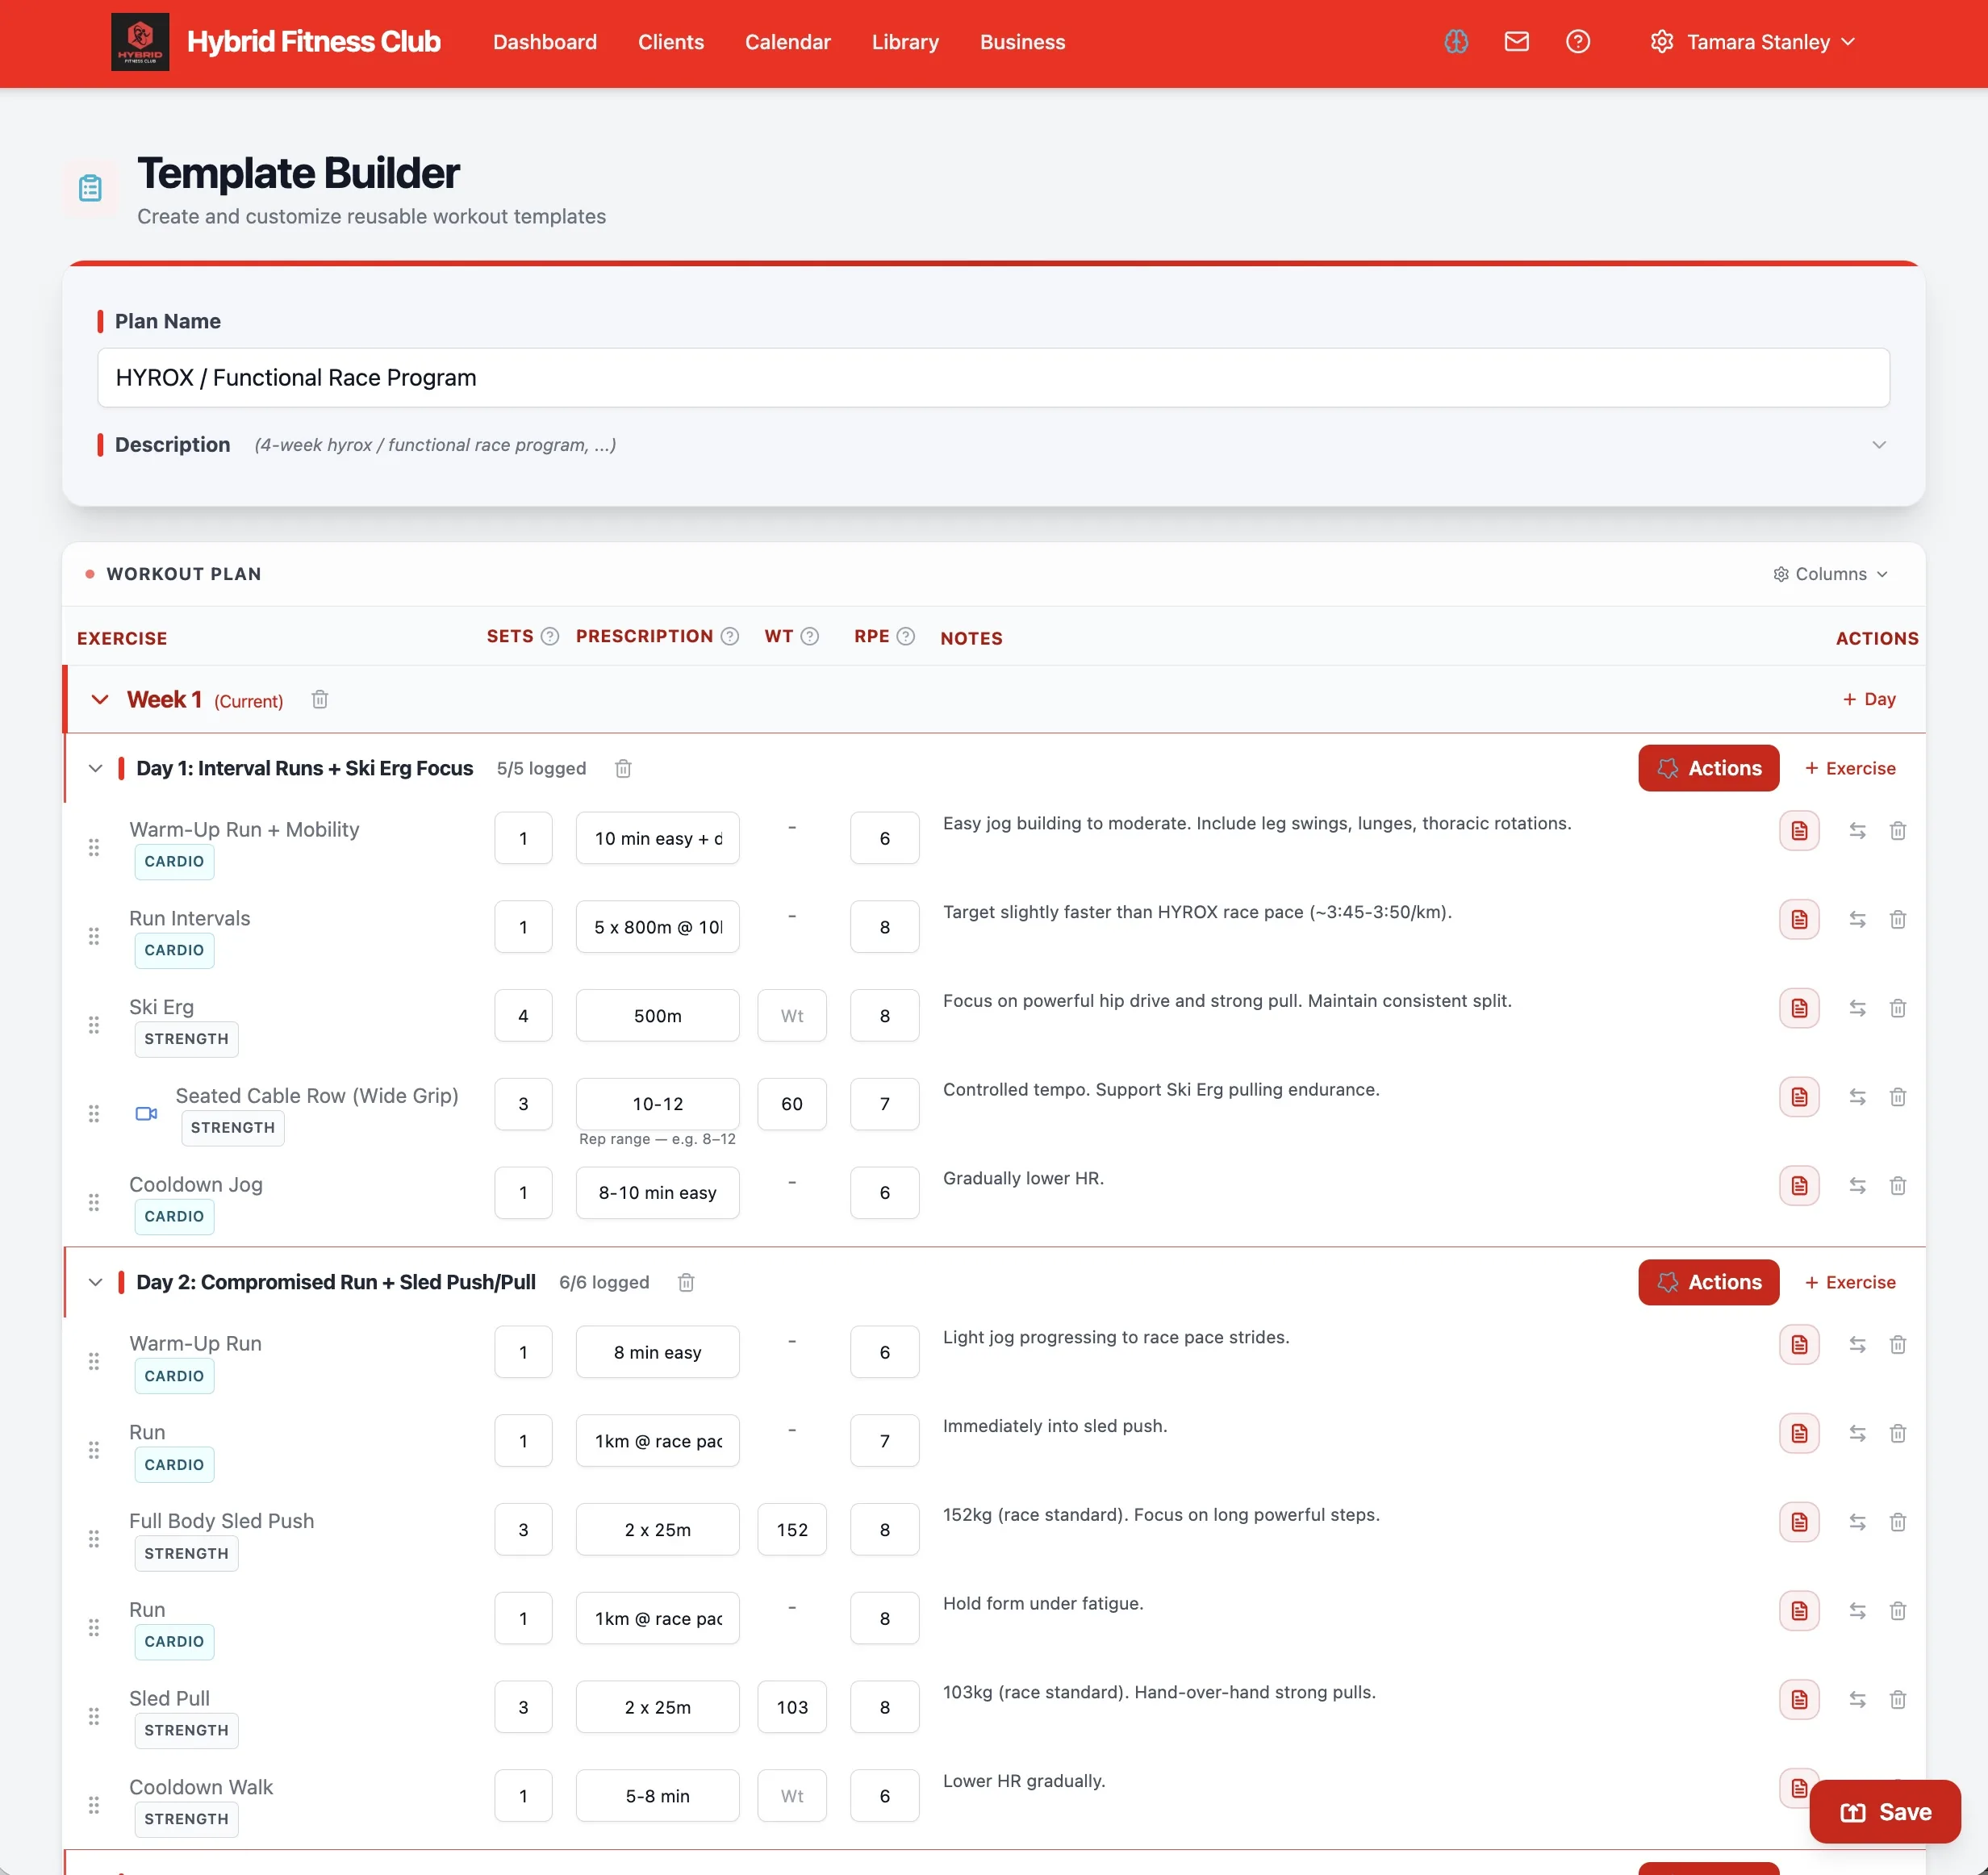Collapse Day 2: Compromised Run section

95,1282
